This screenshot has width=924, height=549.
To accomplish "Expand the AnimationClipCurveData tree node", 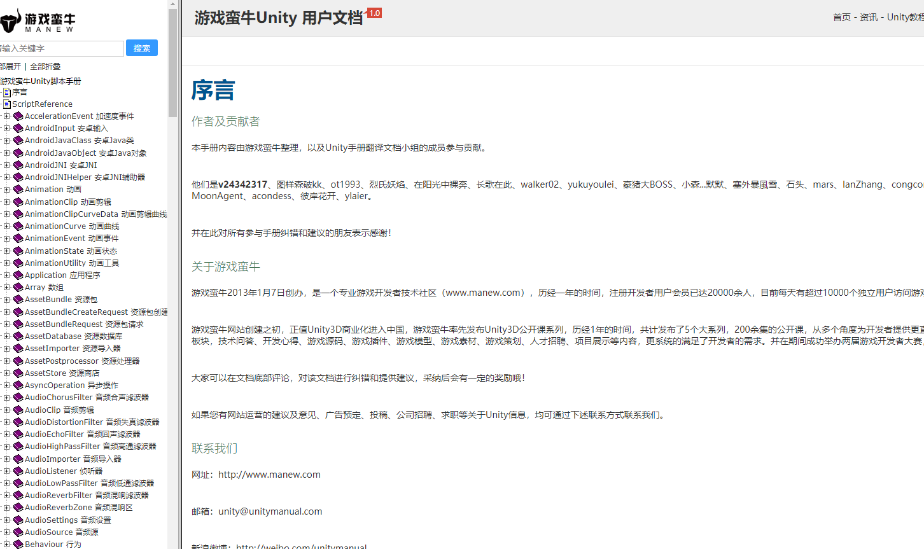I will click(6, 214).
